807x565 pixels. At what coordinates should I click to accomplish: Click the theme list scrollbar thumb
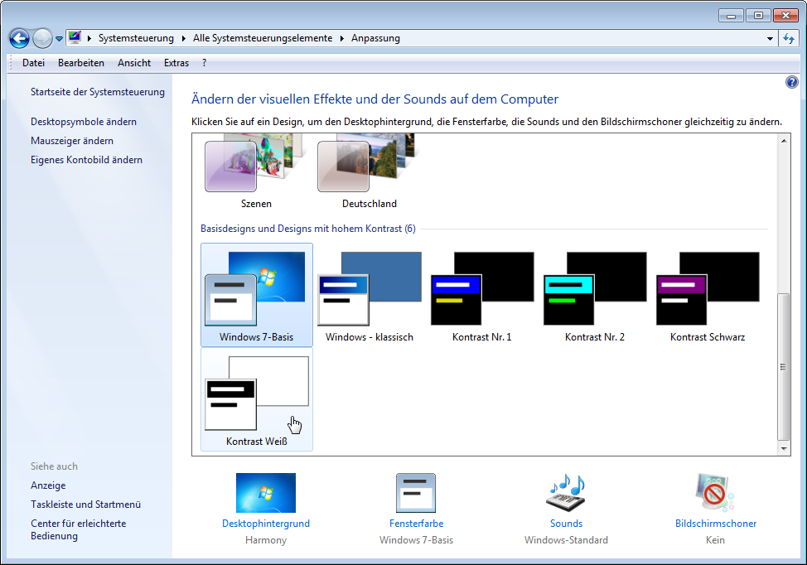click(x=783, y=366)
